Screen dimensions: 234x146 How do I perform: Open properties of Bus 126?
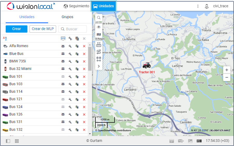pos(70,114)
